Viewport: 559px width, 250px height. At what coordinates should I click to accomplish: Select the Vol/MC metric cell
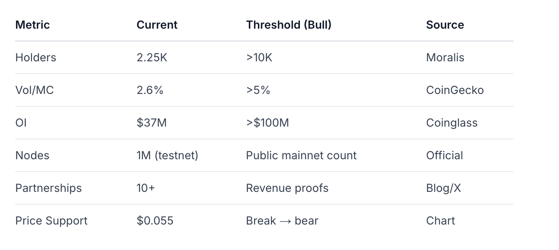point(34,90)
